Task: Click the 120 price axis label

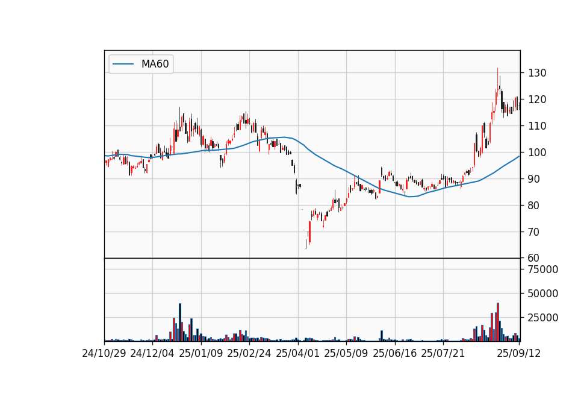Action: tap(537, 99)
